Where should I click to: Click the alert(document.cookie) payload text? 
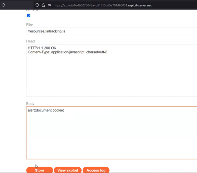[x=46, y=110]
